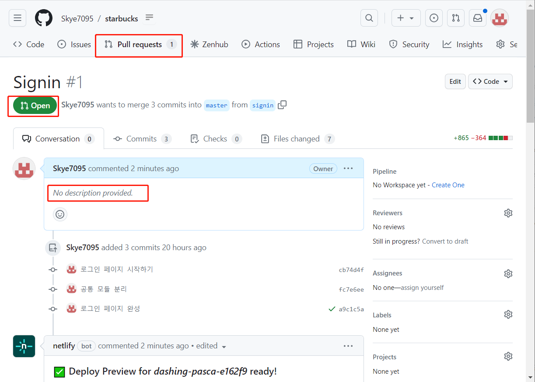Open the create new plus dropdown

click(406, 18)
